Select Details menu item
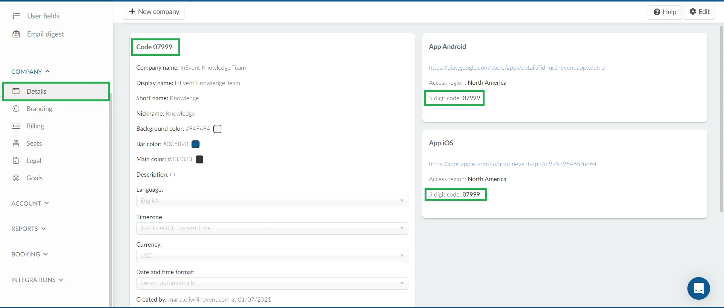 pos(56,91)
